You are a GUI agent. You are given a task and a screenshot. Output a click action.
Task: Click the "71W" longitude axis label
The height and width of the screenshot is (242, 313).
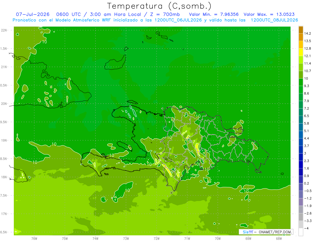pyautogui.click(x=187, y=238)
